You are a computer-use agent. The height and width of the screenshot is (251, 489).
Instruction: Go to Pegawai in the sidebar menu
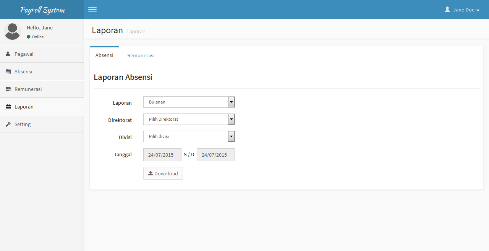(24, 54)
